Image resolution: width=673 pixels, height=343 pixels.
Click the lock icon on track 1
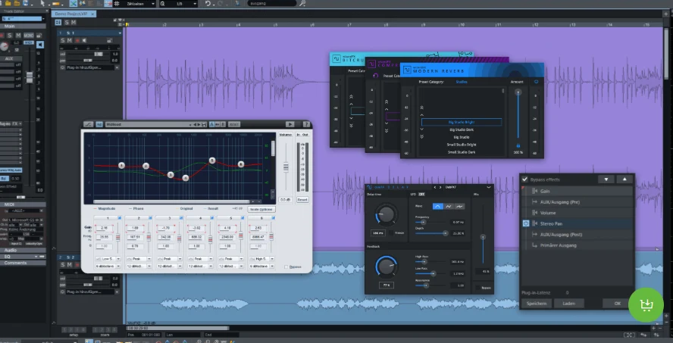pos(109,41)
